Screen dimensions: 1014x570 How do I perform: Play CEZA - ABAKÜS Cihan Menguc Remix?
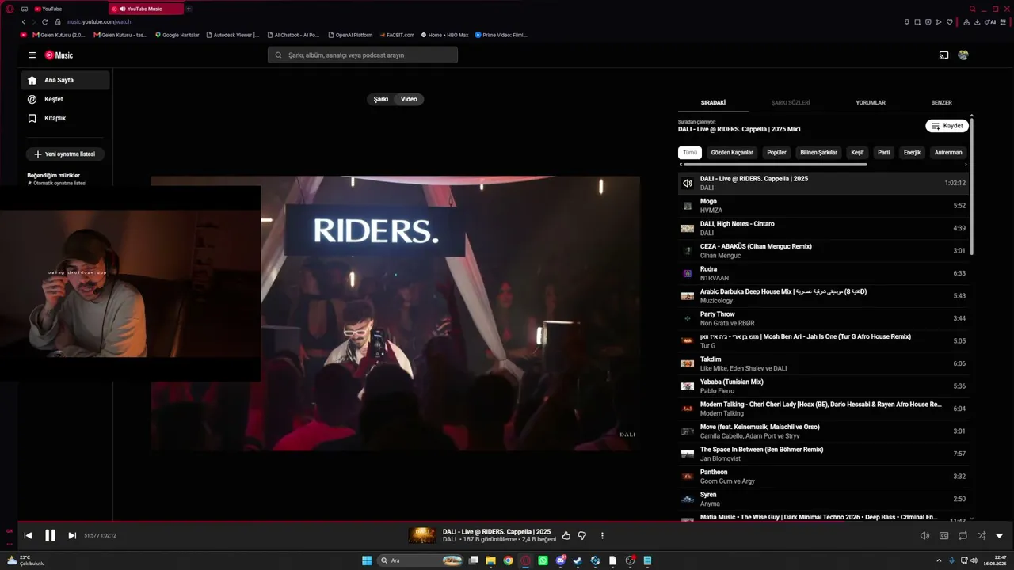(x=823, y=251)
